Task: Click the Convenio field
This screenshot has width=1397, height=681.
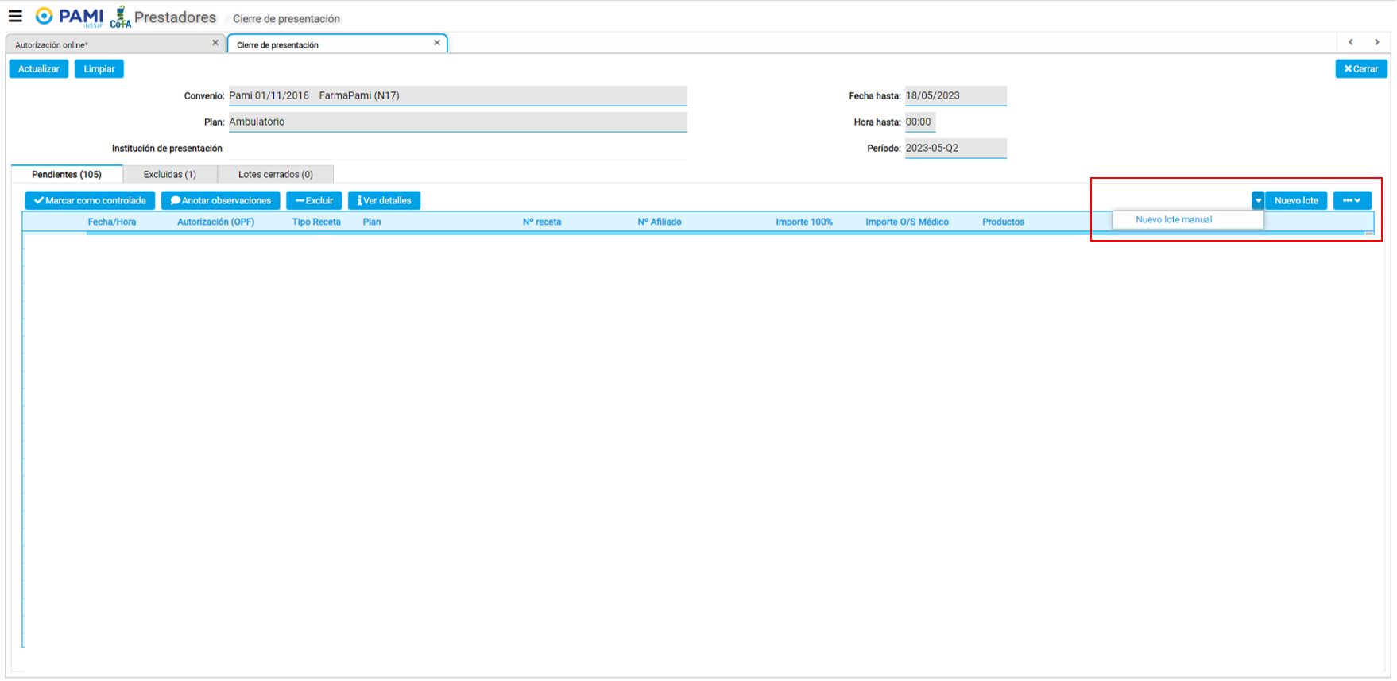Action: point(458,95)
